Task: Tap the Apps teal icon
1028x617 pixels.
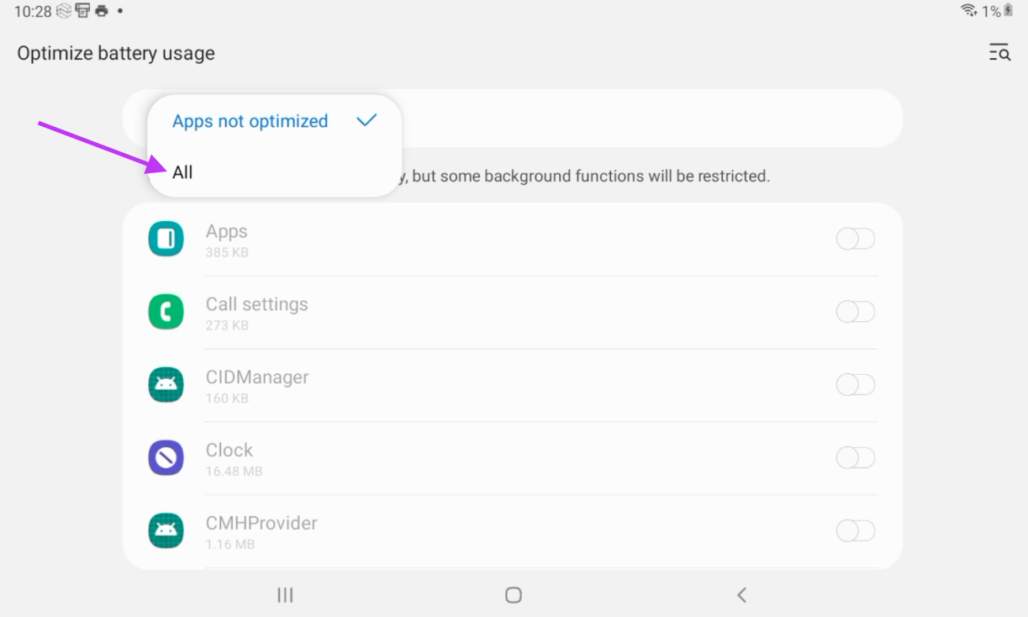Action: (166, 239)
